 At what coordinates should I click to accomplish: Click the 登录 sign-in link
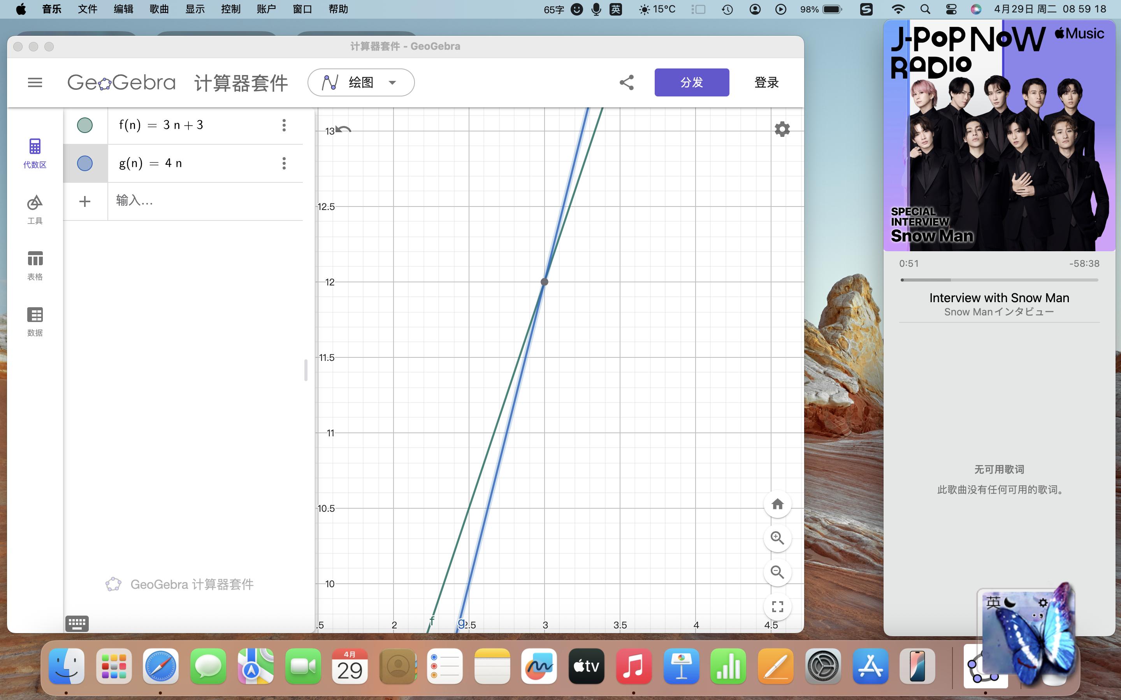pyautogui.click(x=766, y=82)
